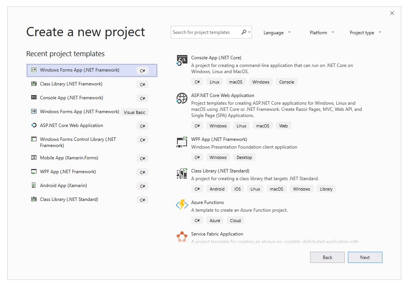Click the ASP.NET Core Web Application globe icon
This screenshot has width=409, height=286.
[x=182, y=98]
